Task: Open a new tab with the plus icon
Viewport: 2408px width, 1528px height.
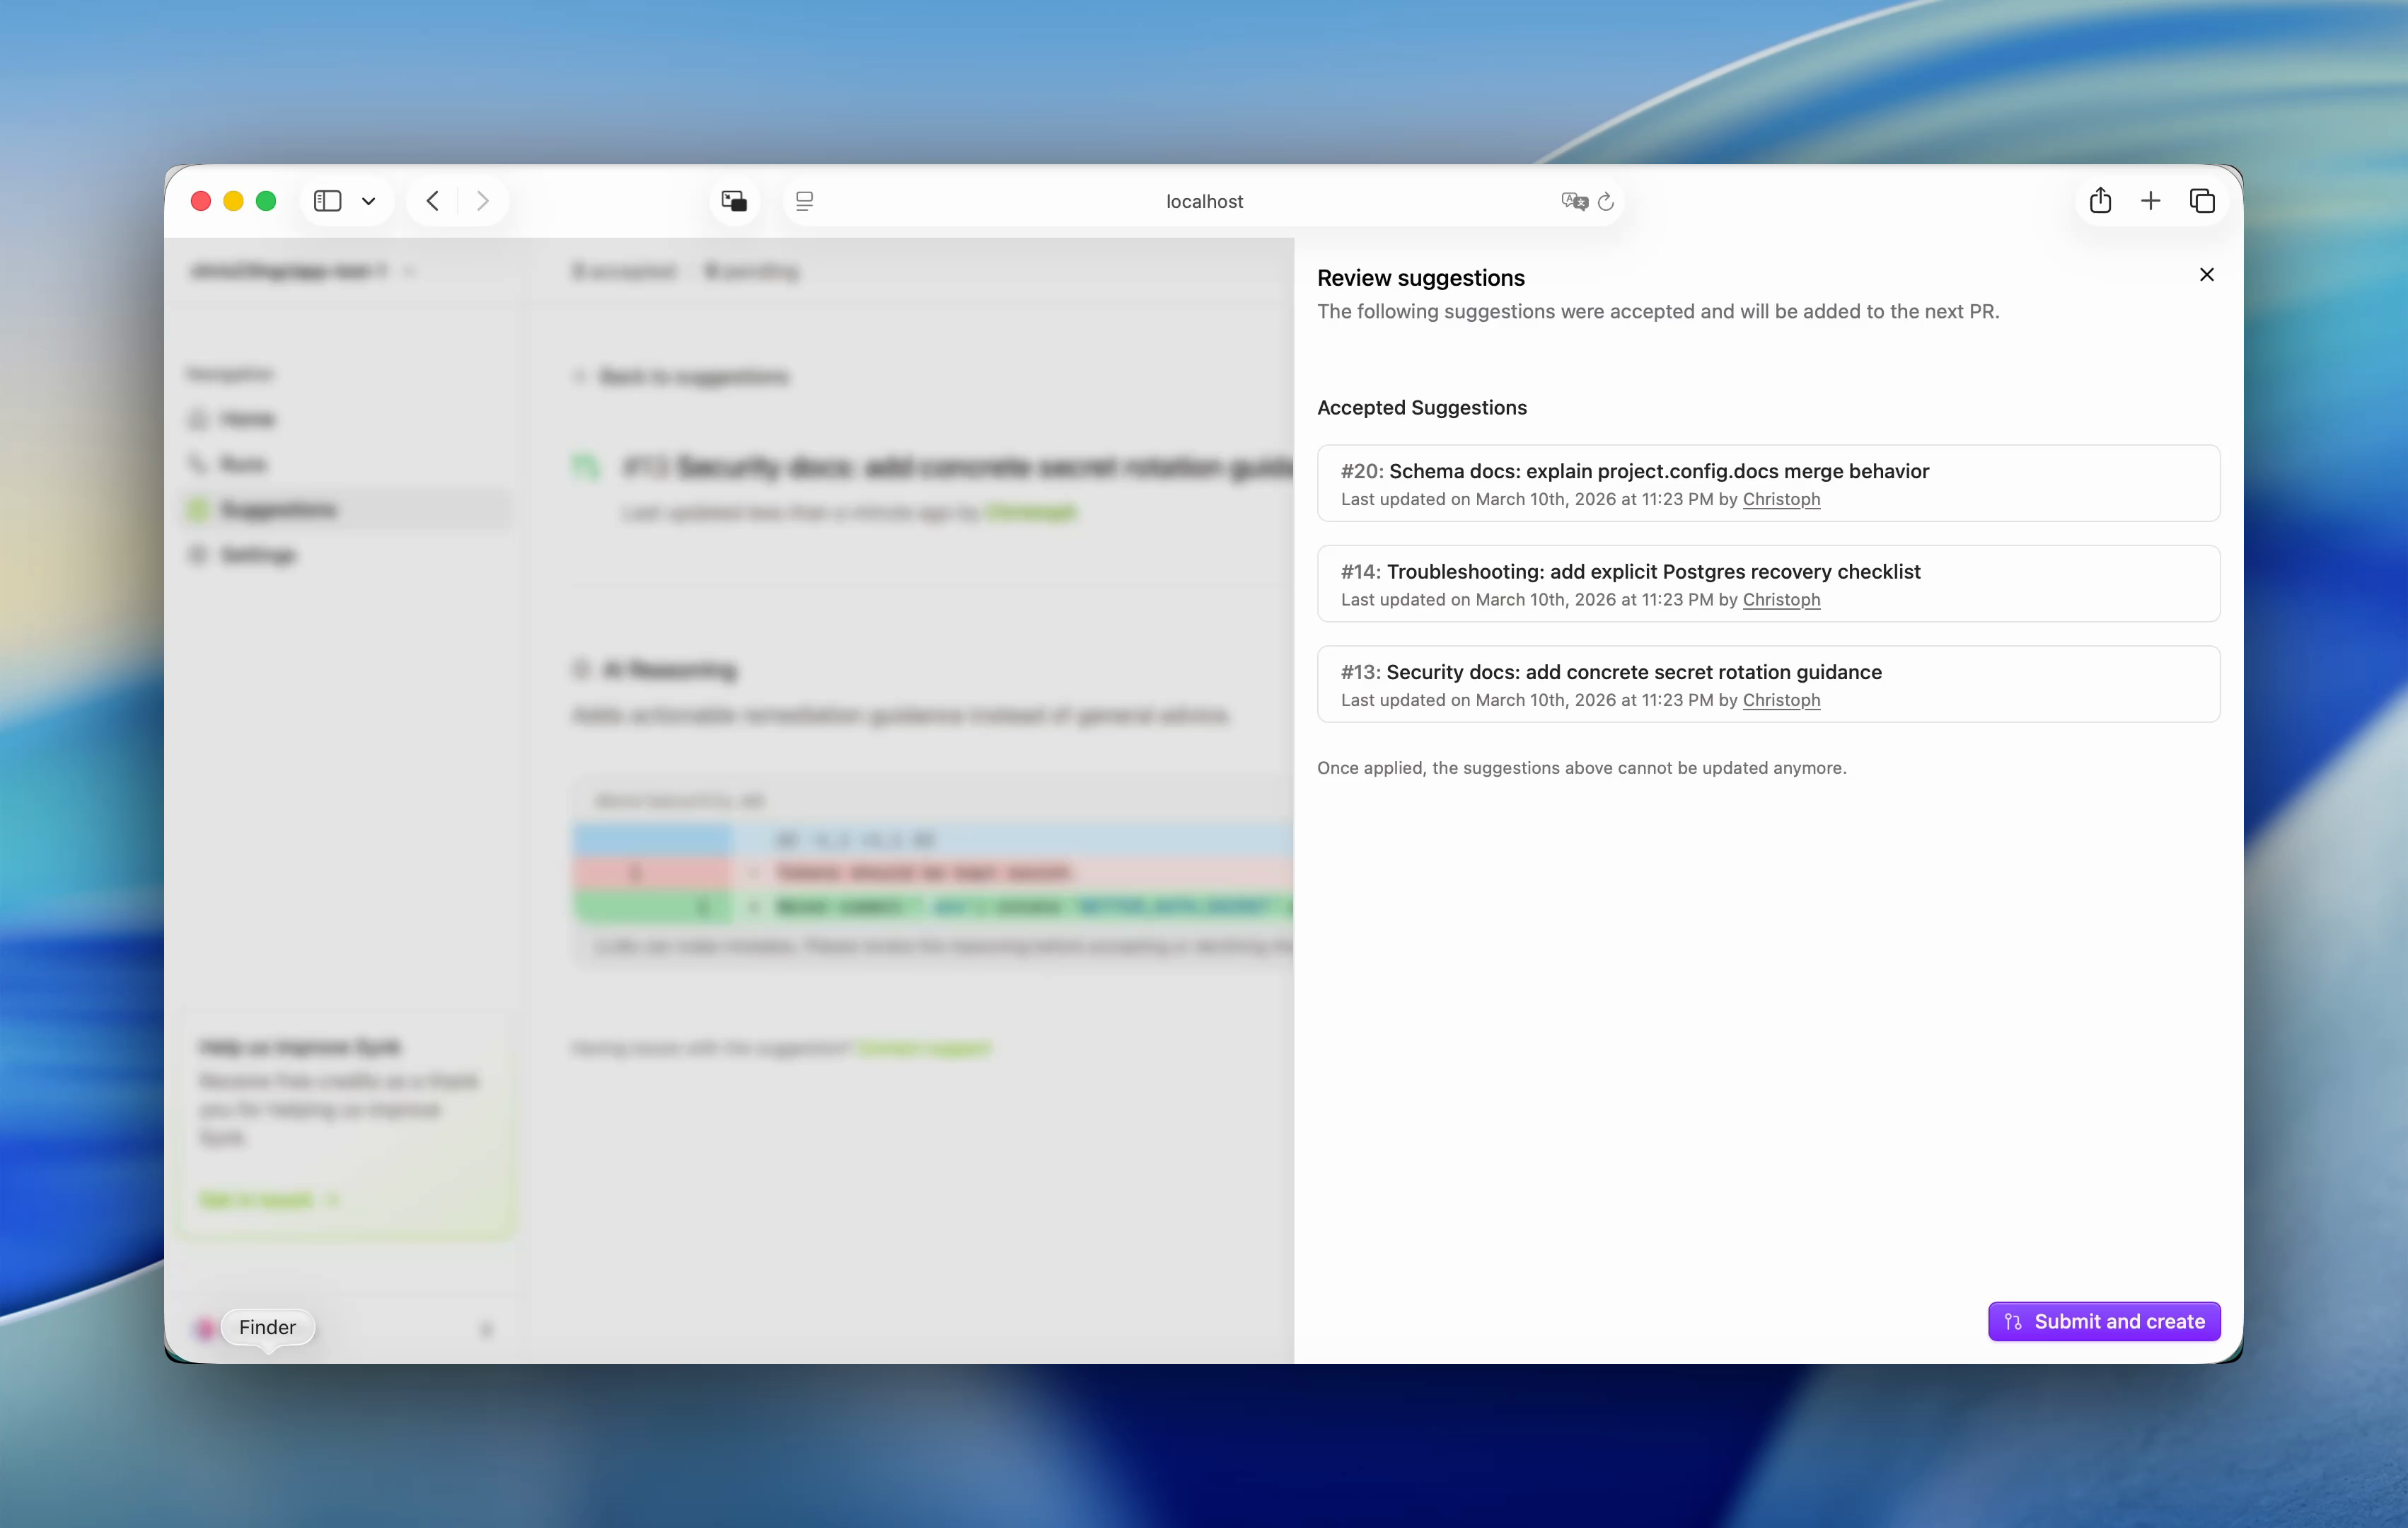Action: coord(2152,200)
